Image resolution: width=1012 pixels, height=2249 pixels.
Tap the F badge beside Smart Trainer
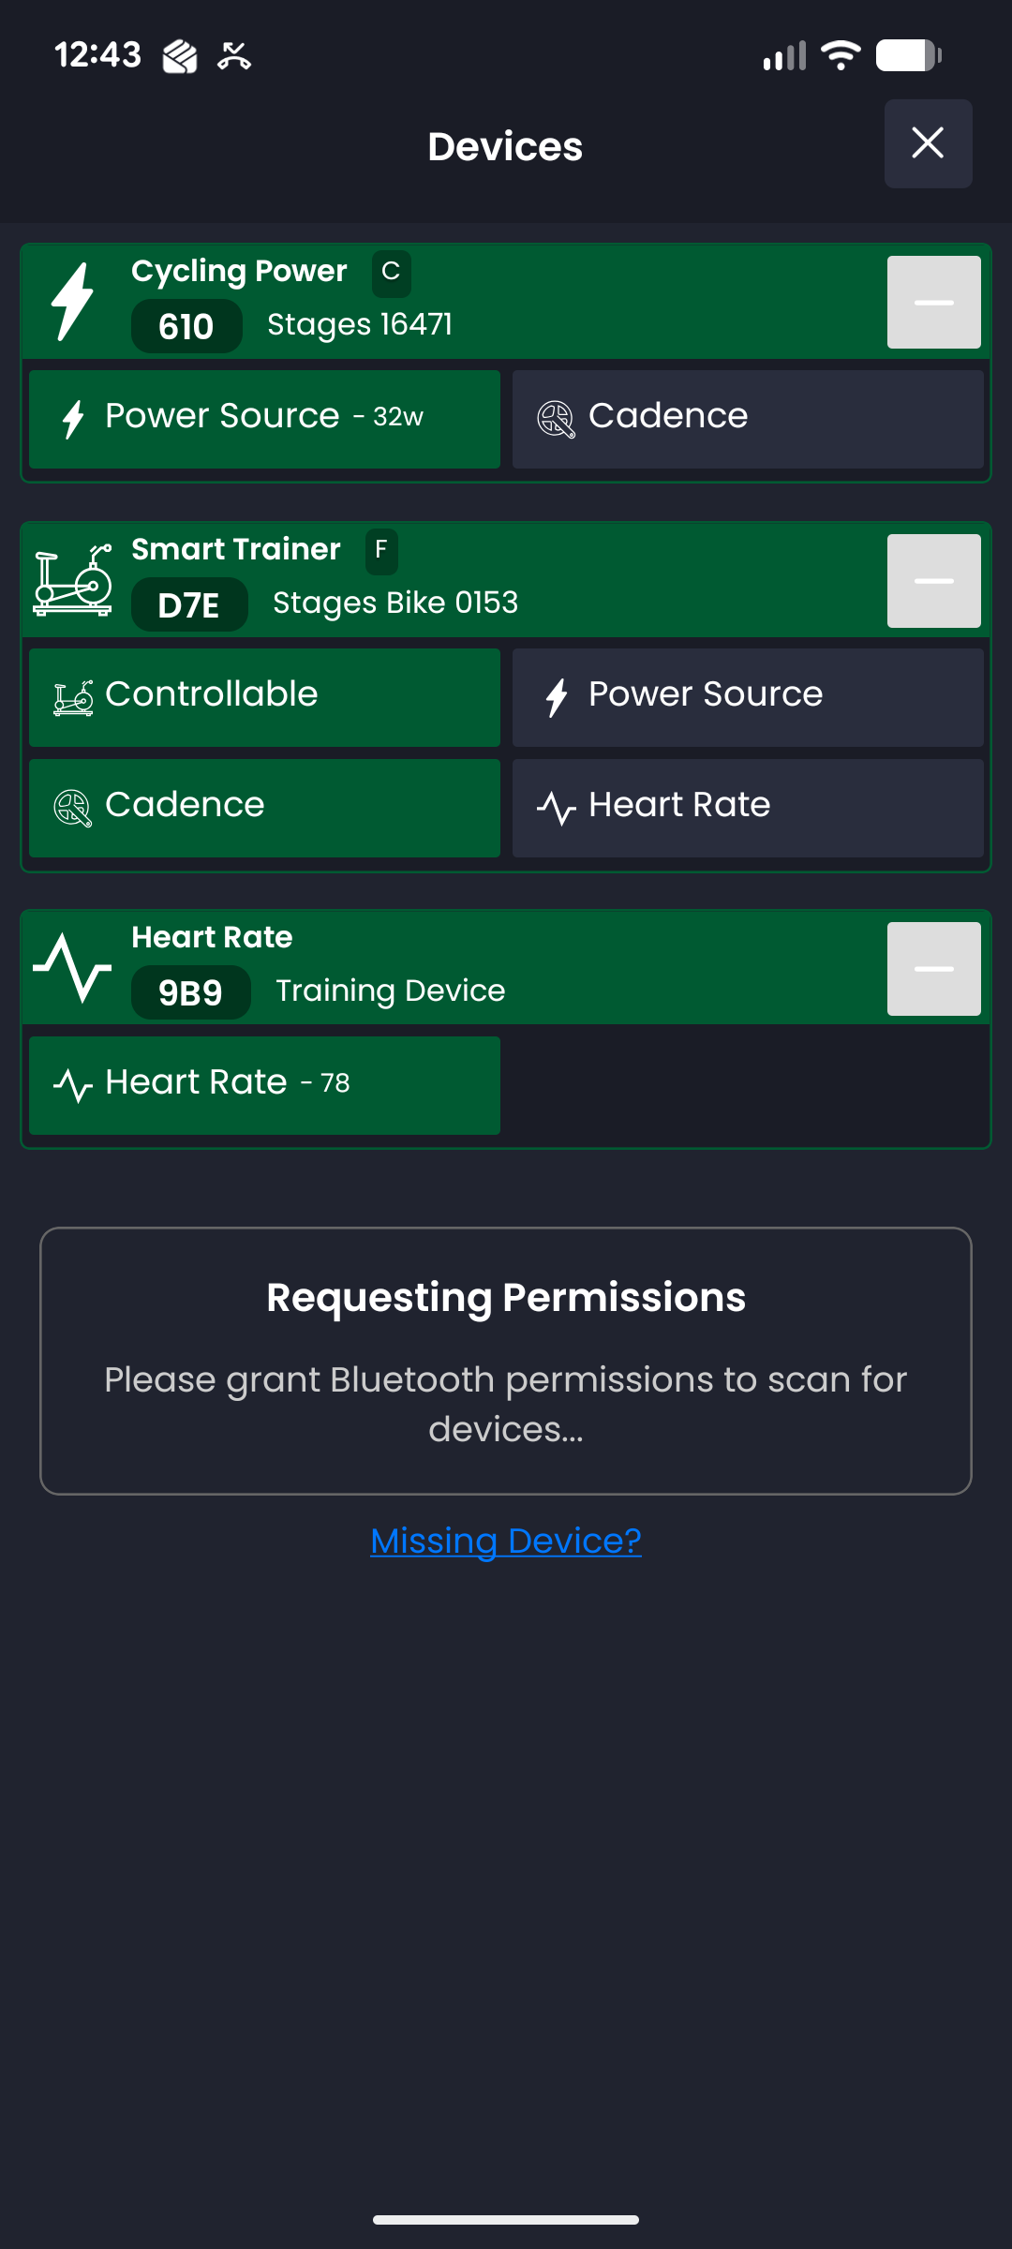click(x=381, y=550)
